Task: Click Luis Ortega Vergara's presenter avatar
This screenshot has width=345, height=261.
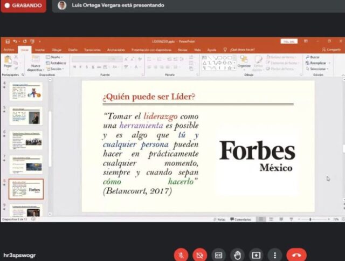Action: [x=62, y=5]
